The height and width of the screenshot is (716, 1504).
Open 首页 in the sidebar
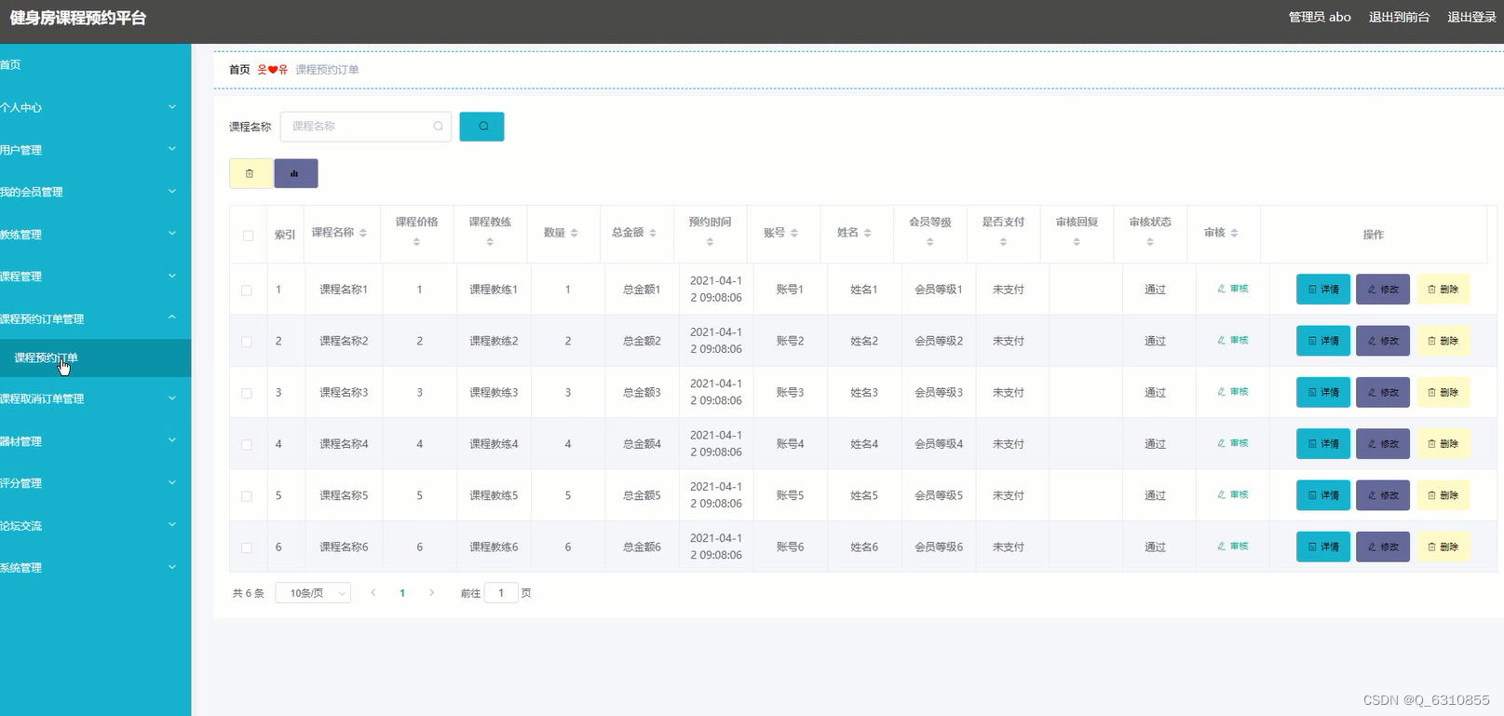(x=95, y=65)
